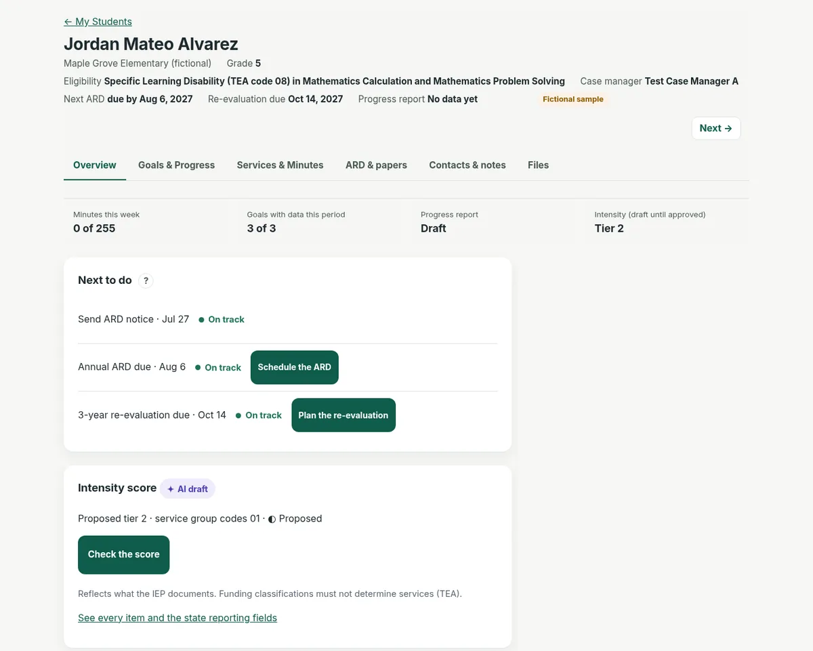813x651 pixels.
Task: Click 3-year re-evaluation due · Oct 14 text
Action: (152, 415)
